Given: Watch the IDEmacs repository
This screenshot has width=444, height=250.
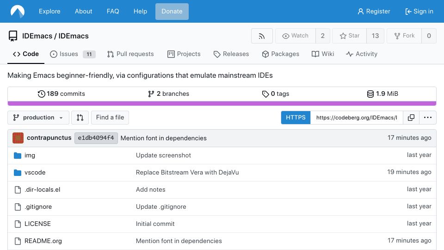Looking at the screenshot, I should tap(296, 36).
